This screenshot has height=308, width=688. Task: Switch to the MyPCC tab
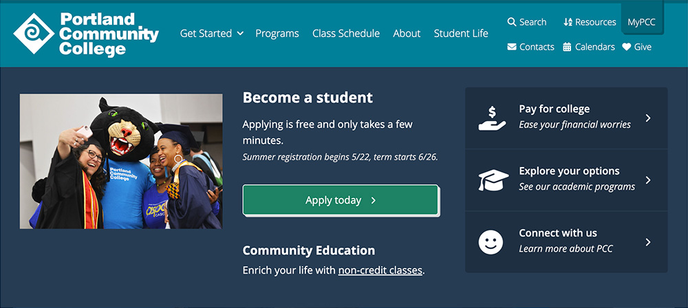(x=641, y=22)
